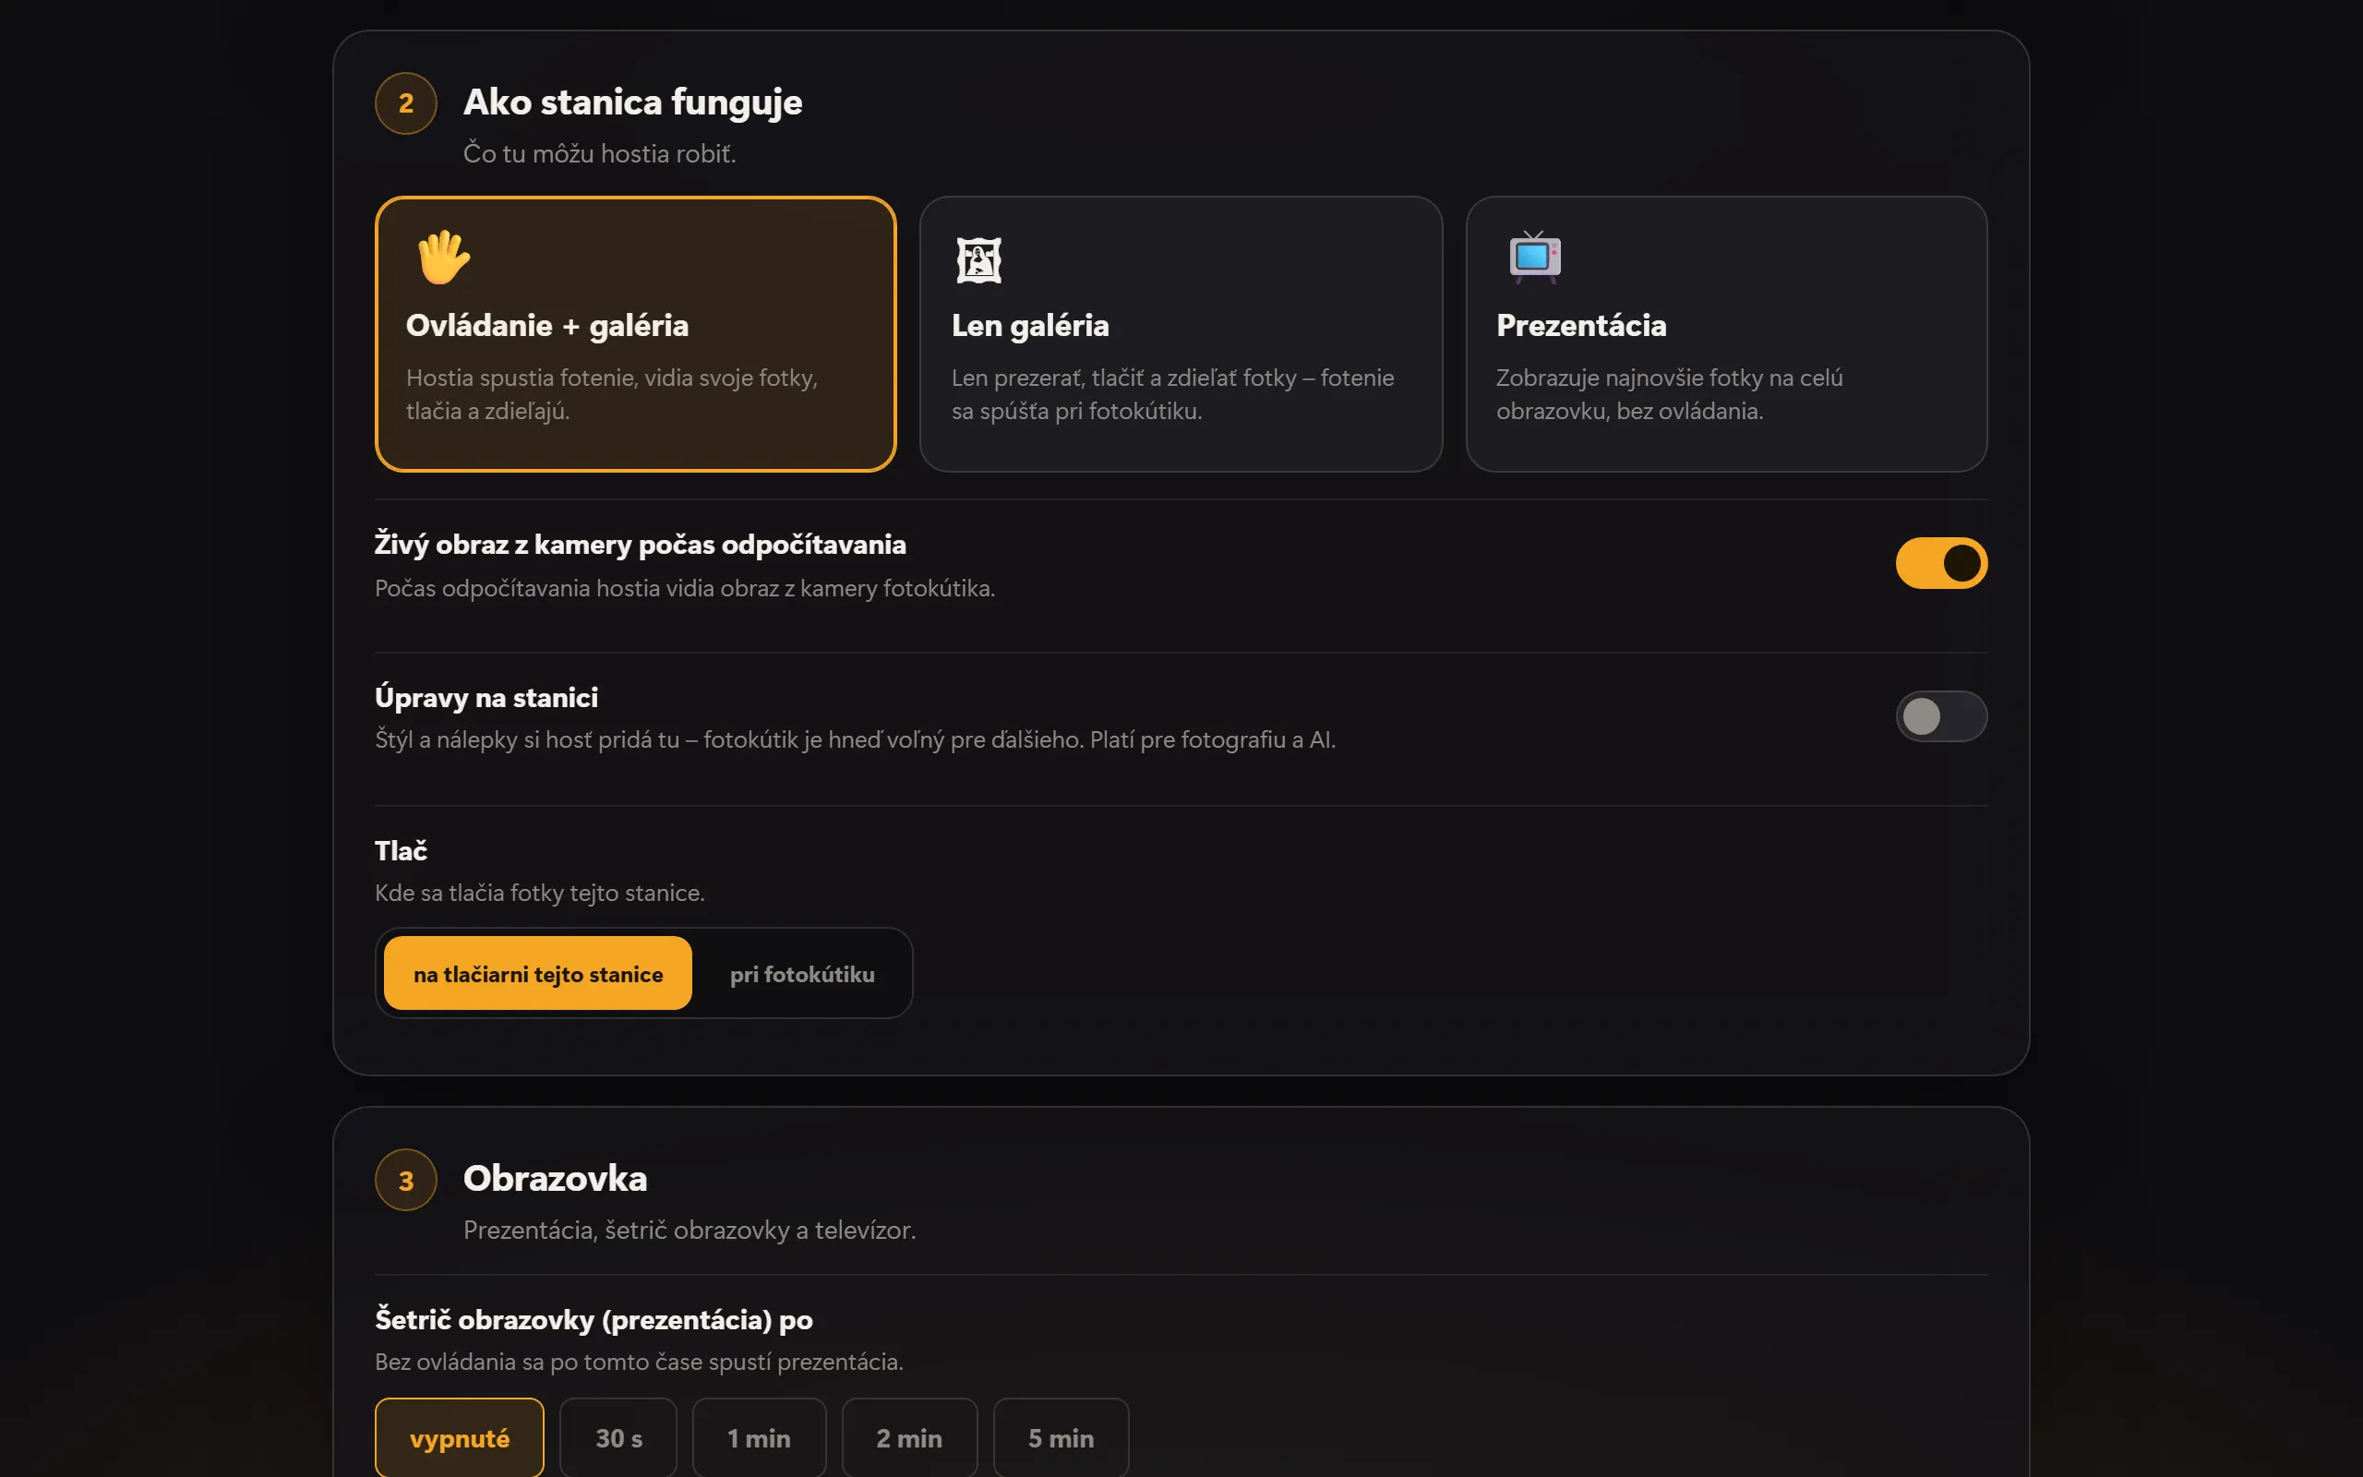Image resolution: width=2363 pixels, height=1477 pixels.
Task: Set screensaver delay to 5 min
Action: [1061, 1438]
